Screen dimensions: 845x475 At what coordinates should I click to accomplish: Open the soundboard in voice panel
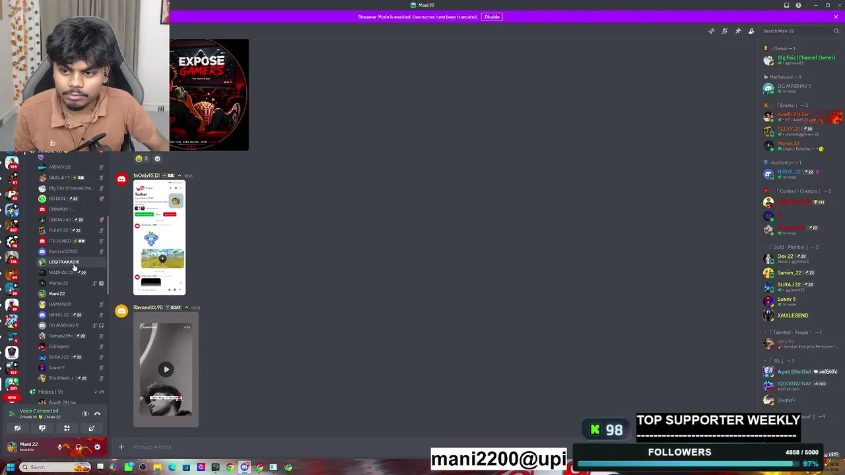click(x=92, y=428)
